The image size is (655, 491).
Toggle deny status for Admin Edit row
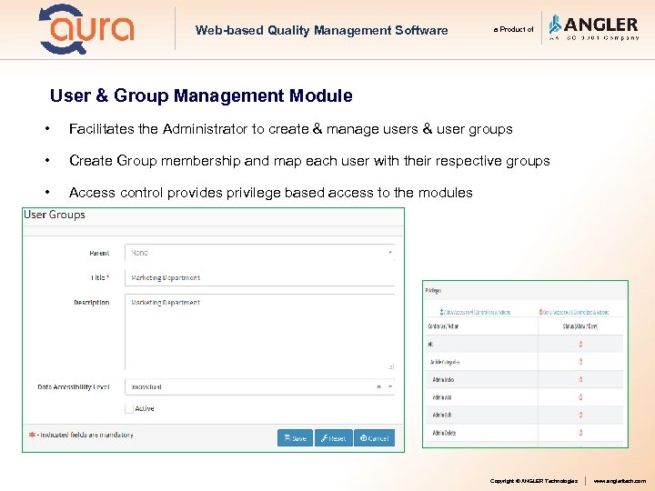pyautogui.click(x=580, y=415)
